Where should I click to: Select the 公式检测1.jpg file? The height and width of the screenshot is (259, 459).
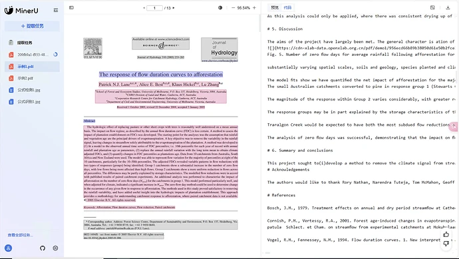(32, 90)
